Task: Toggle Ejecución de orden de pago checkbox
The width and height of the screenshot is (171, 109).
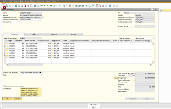Action: point(3,86)
